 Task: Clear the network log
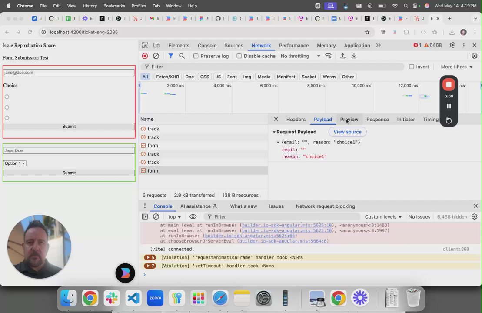tap(156, 56)
